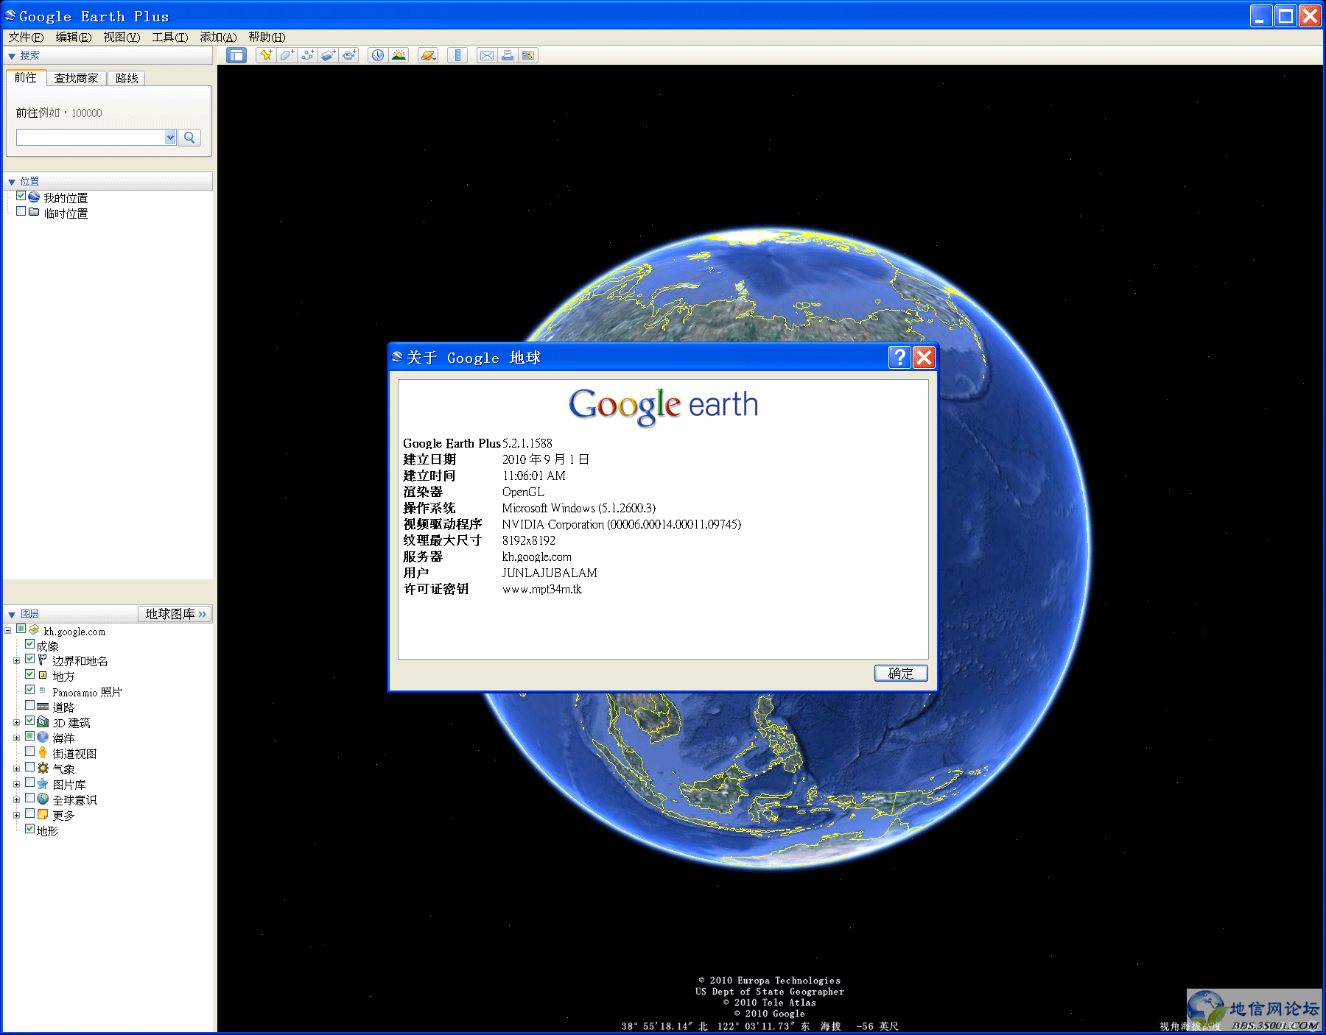Click the 道路 road icon

click(43, 707)
